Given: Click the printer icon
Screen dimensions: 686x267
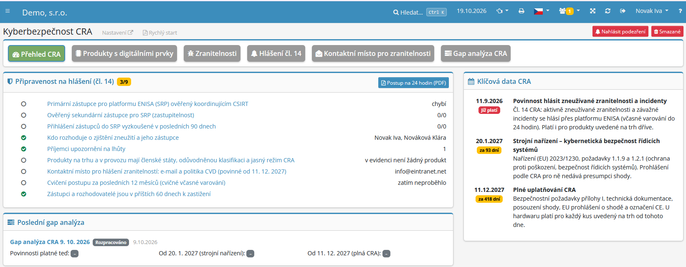Looking at the screenshot, I should (x=521, y=11).
